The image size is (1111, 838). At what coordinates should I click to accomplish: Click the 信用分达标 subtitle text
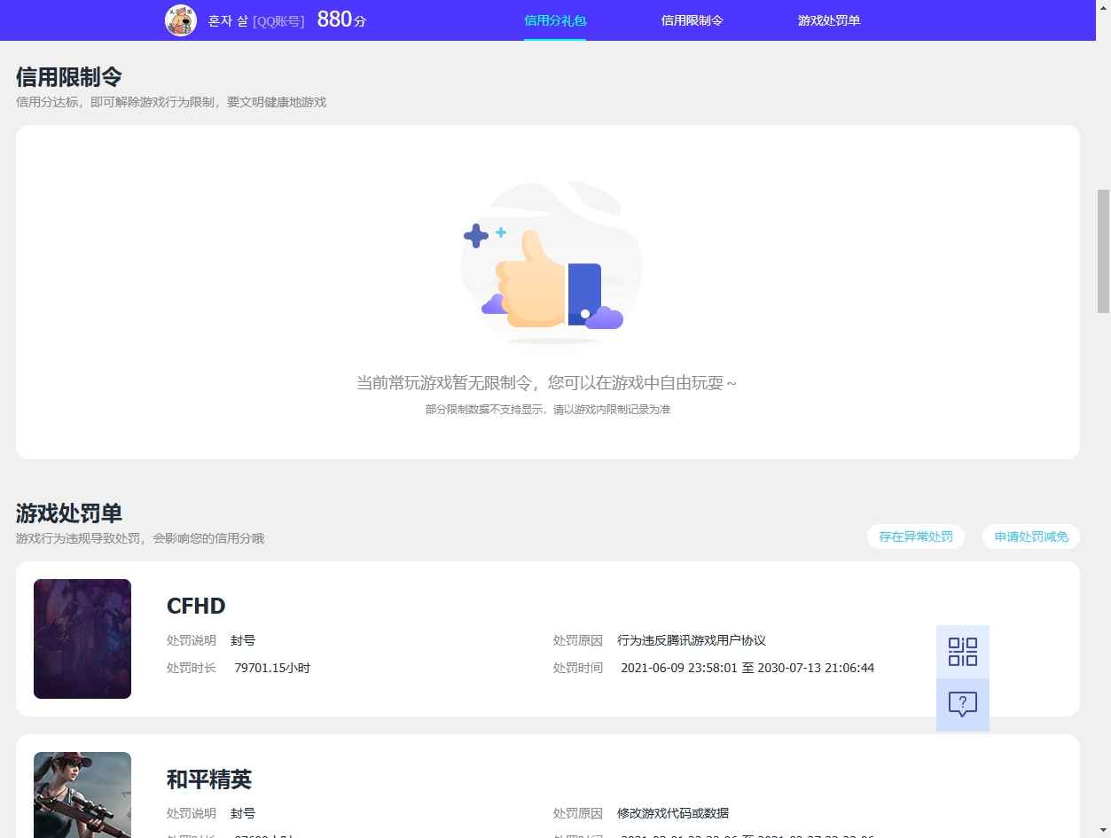(x=171, y=102)
